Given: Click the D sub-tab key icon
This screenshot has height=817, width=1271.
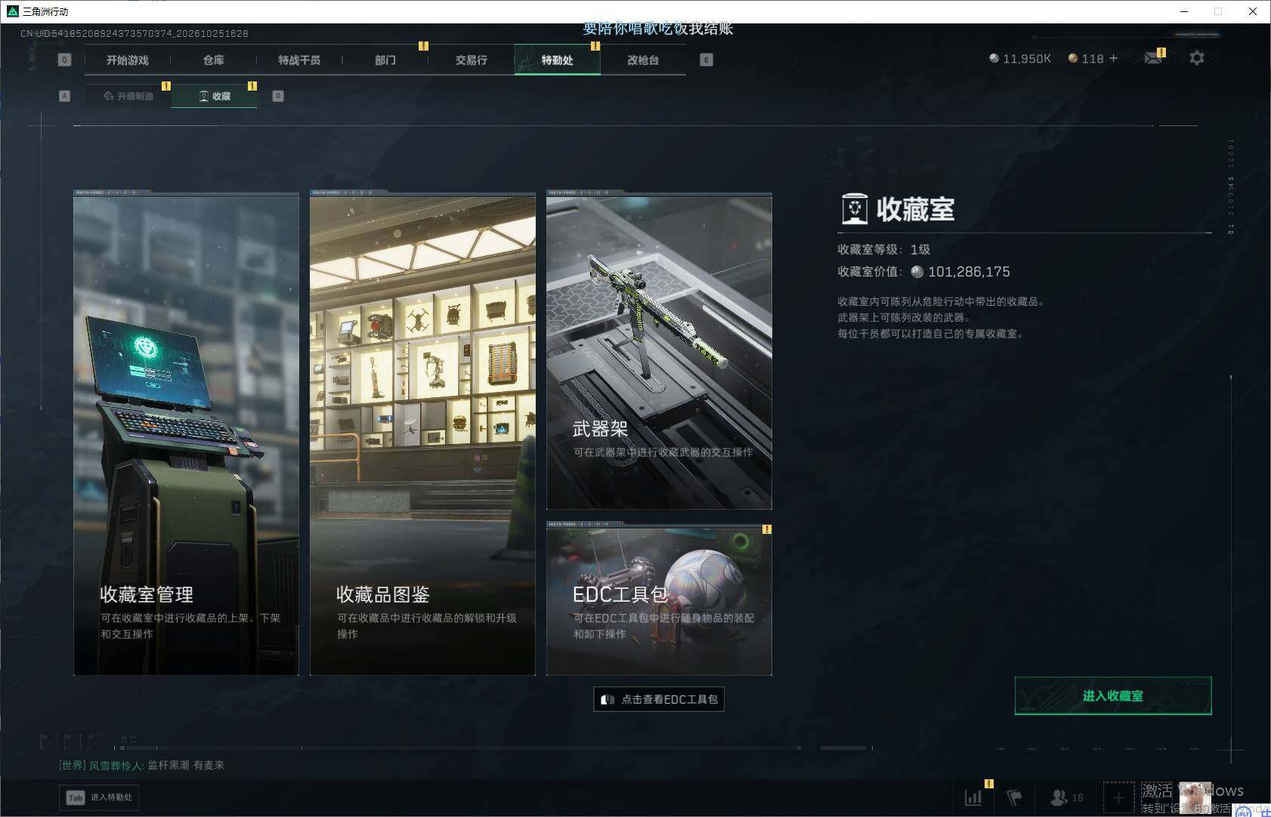Looking at the screenshot, I should (278, 96).
